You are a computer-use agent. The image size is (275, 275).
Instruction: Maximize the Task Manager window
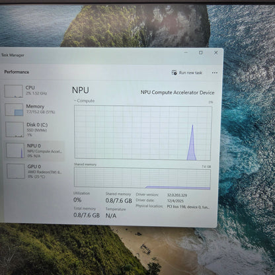coord(201,53)
